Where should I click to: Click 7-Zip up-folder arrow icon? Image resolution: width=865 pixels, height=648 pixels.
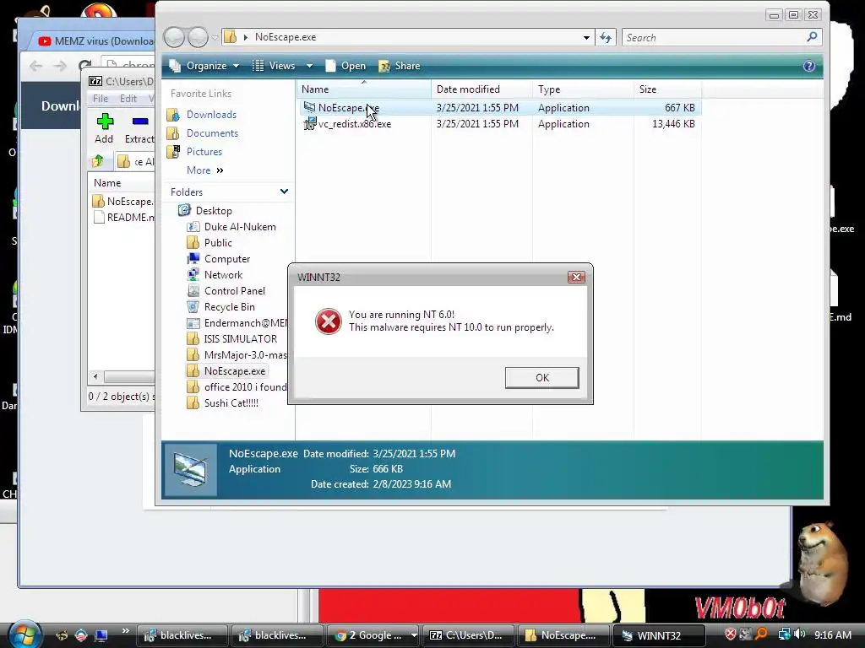(98, 161)
